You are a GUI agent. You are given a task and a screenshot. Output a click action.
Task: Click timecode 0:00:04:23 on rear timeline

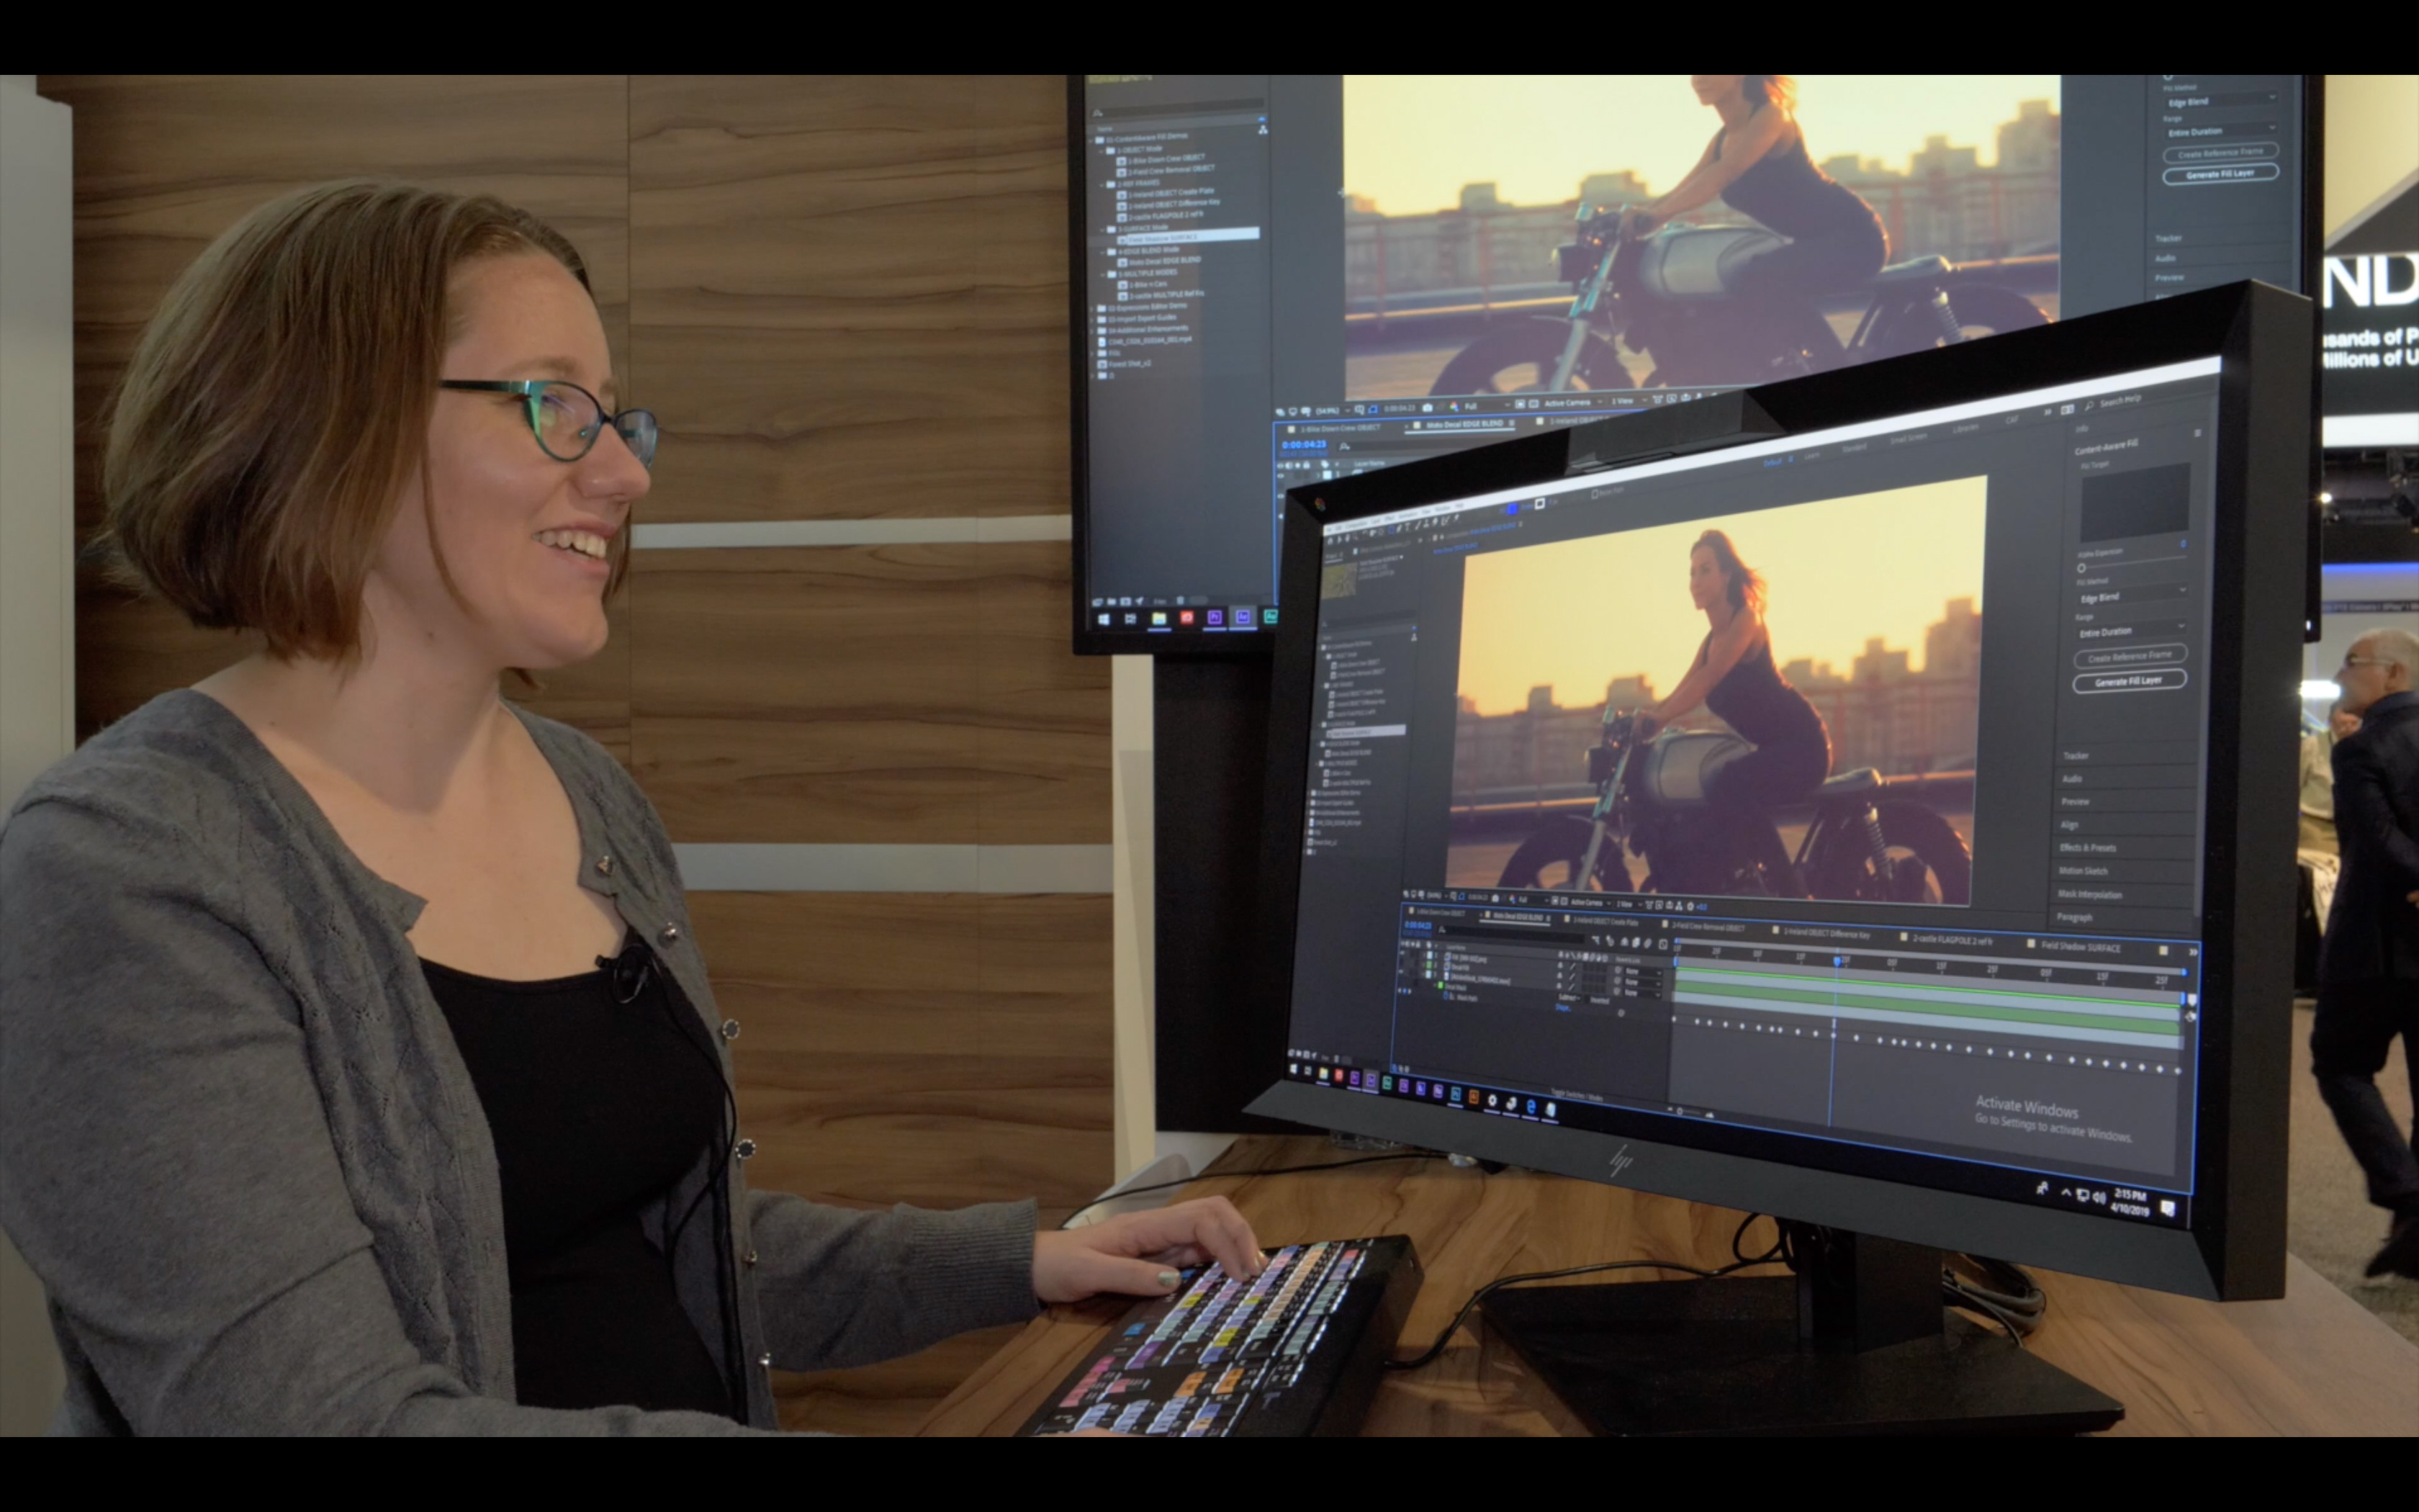(x=1304, y=445)
